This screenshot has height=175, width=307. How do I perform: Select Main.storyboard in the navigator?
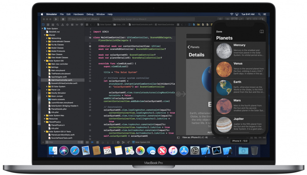tap(57, 70)
